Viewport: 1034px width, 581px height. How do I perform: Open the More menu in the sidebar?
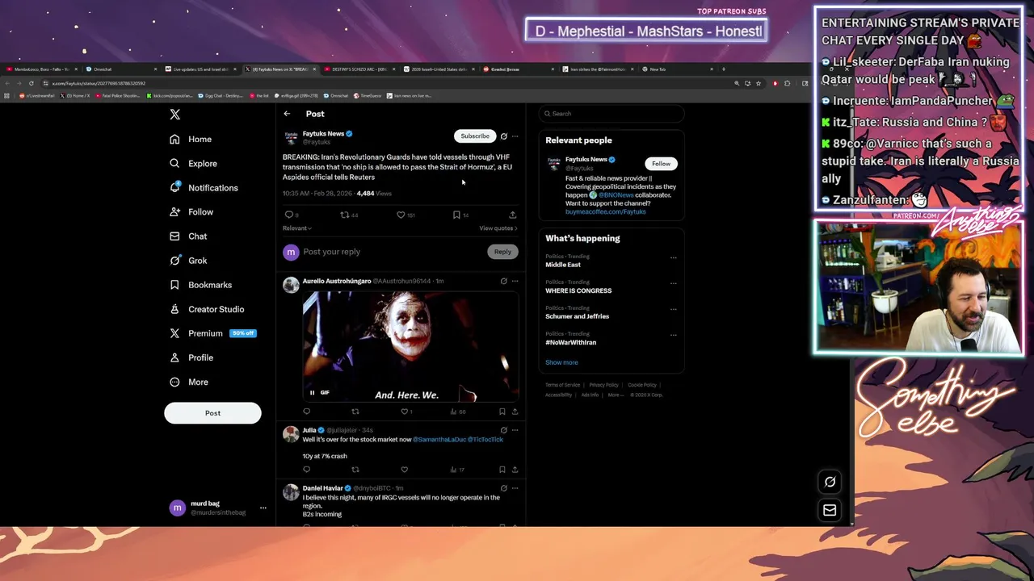(189, 382)
